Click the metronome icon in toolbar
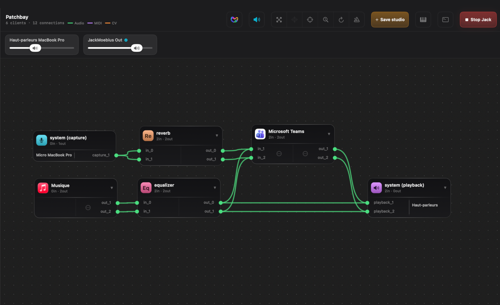Screen dimensions: 500x305 pos(357,20)
